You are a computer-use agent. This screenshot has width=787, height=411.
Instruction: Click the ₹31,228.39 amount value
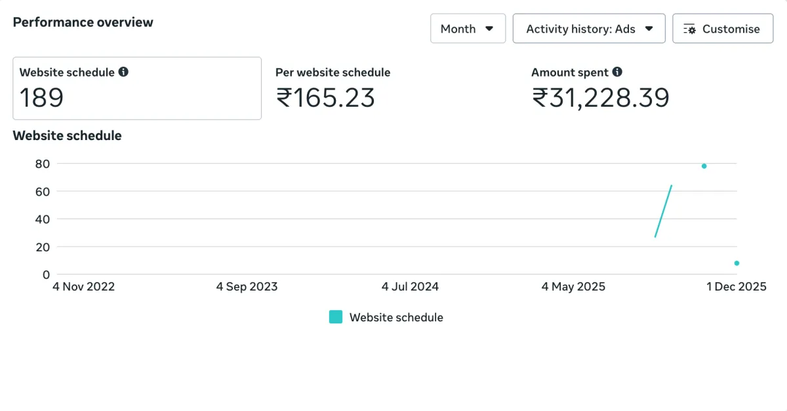click(x=600, y=98)
